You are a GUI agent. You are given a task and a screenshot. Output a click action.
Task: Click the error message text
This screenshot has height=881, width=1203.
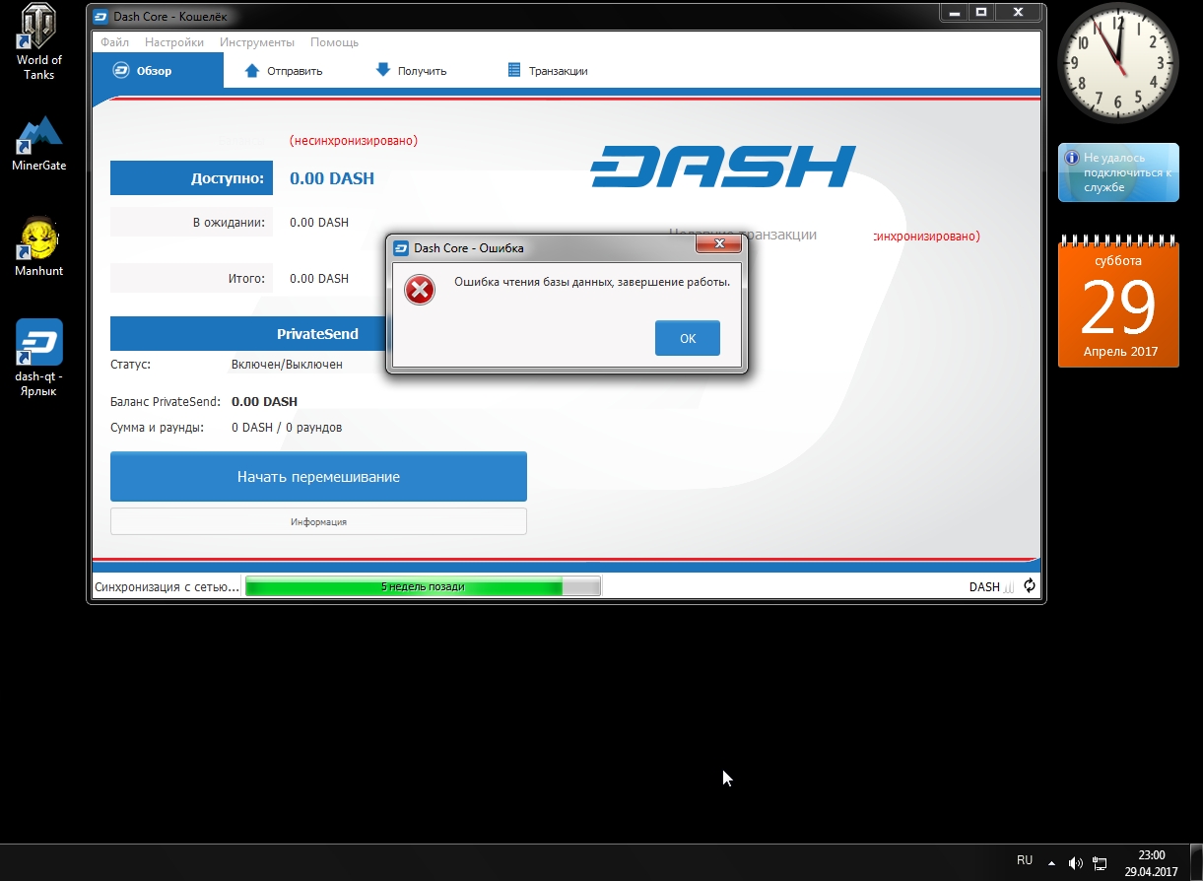[x=592, y=282]
